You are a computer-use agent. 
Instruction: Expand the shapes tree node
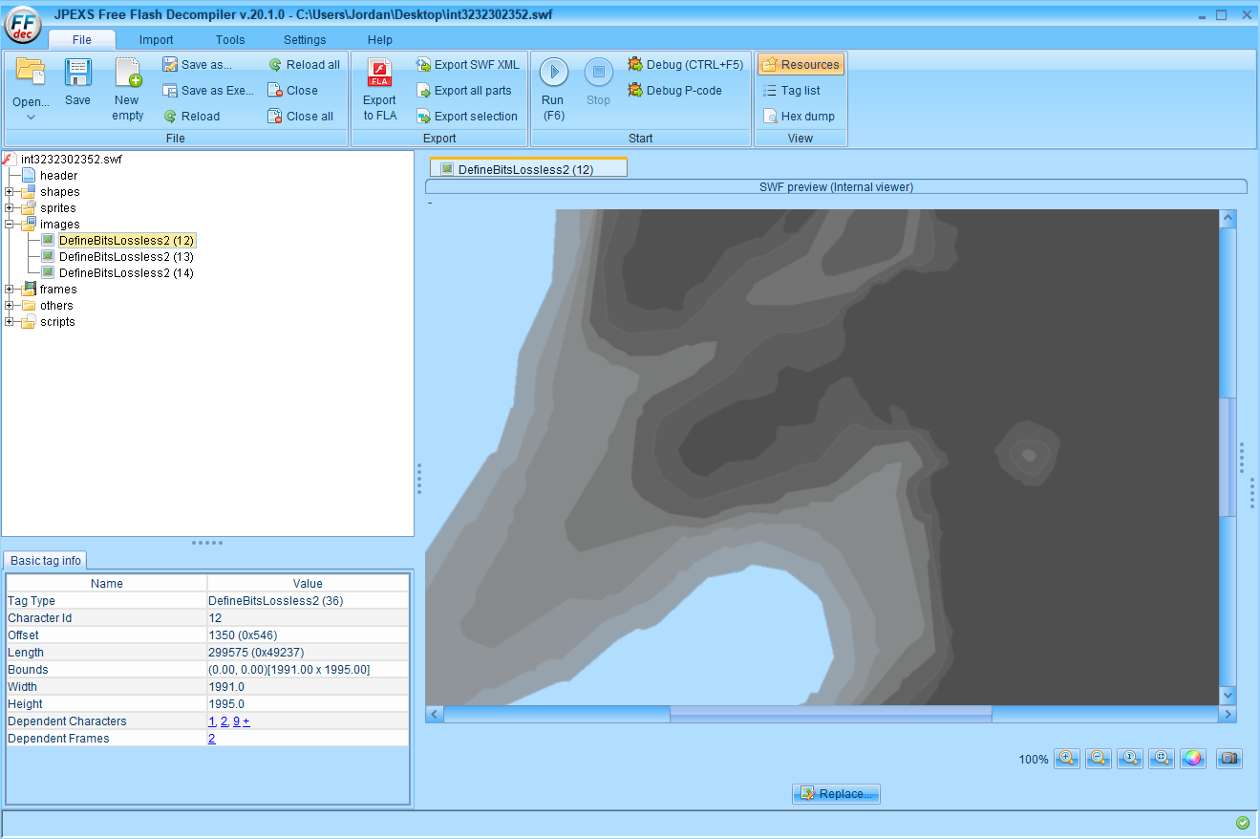coord(10,192)
